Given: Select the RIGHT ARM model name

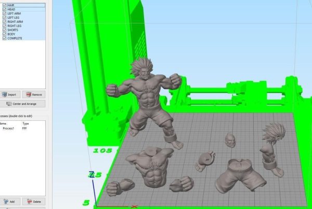Looking at the screenshot, I should [x=15, y=21].
